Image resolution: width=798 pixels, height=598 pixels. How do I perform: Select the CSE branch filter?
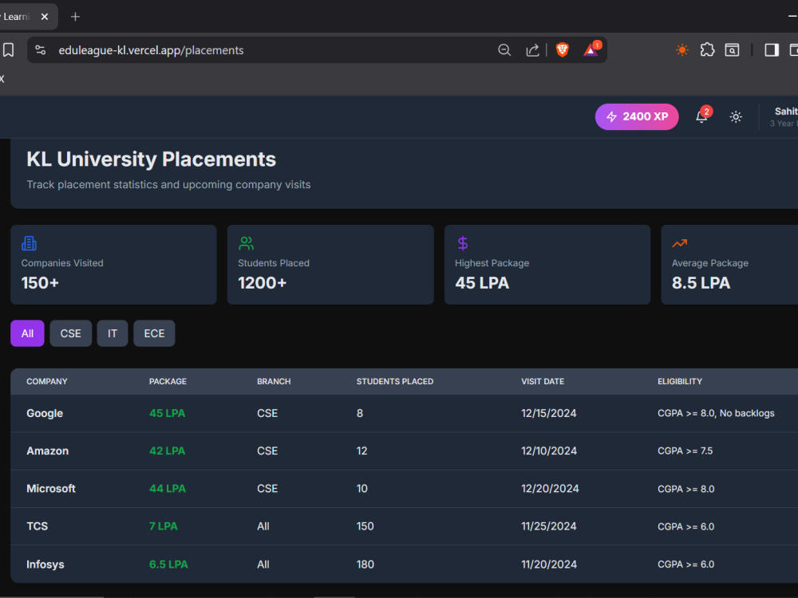point(71,333)
